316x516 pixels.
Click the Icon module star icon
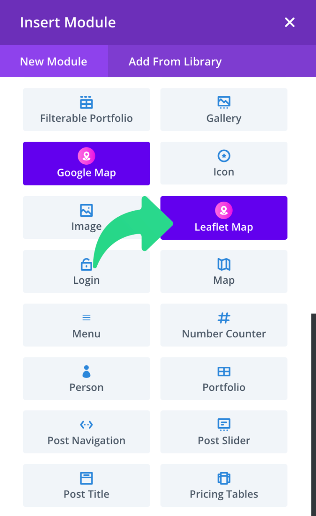pyautogui.click(x=223, y=155)
